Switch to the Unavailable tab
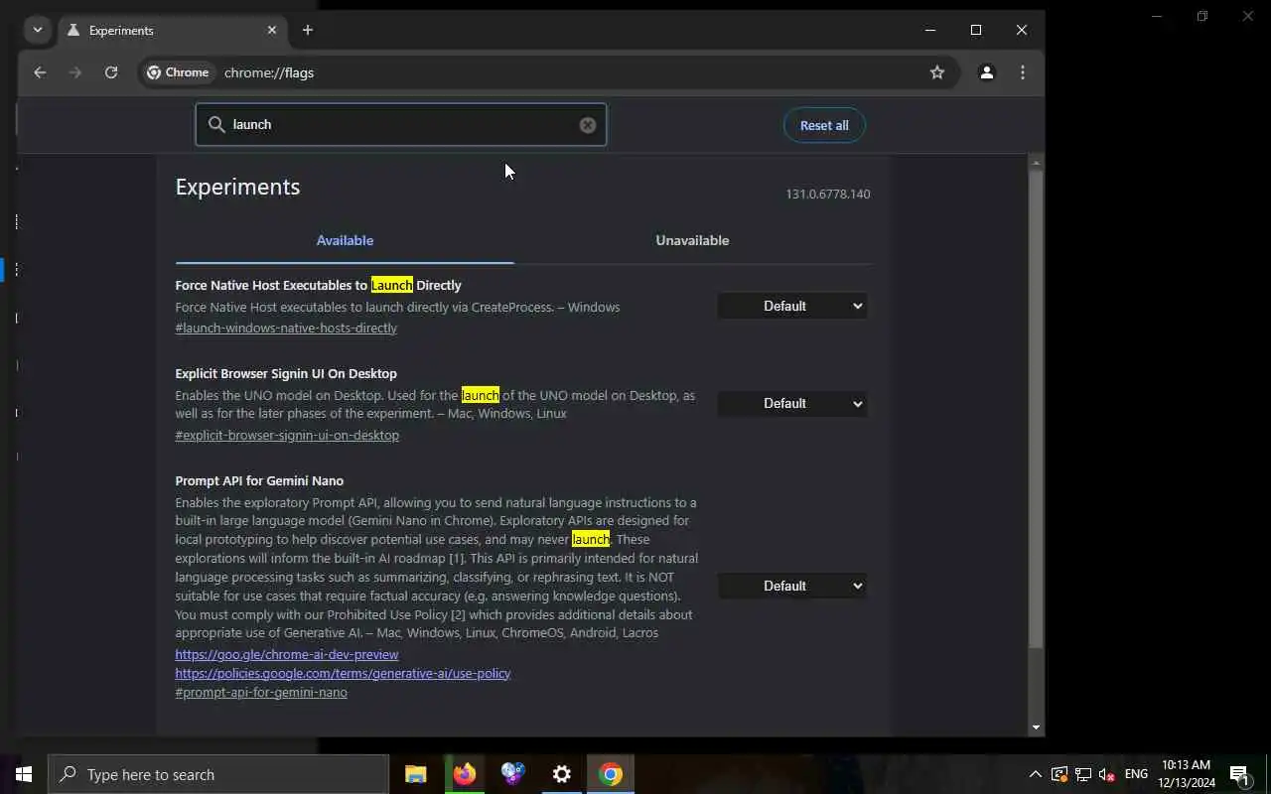1271x794 pixels. (692, 240)
